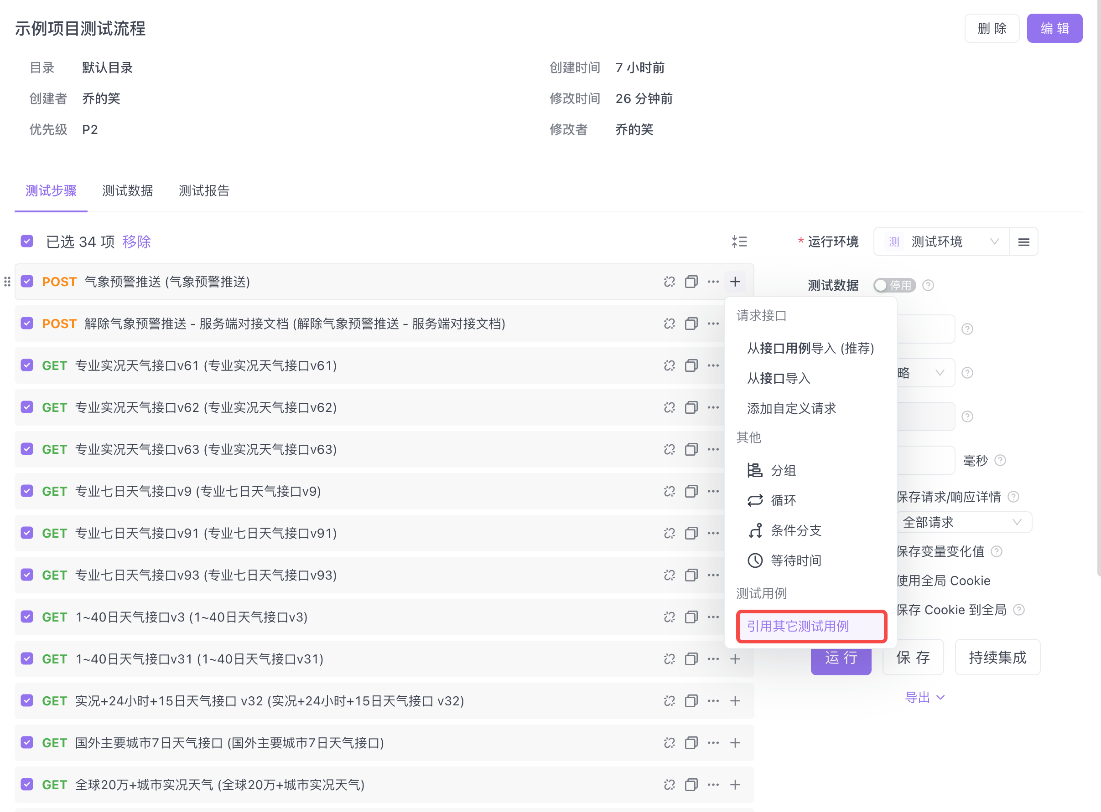Open the 测试环境 run environment dropdown
1101x812 pixels.
pos(940,242)
